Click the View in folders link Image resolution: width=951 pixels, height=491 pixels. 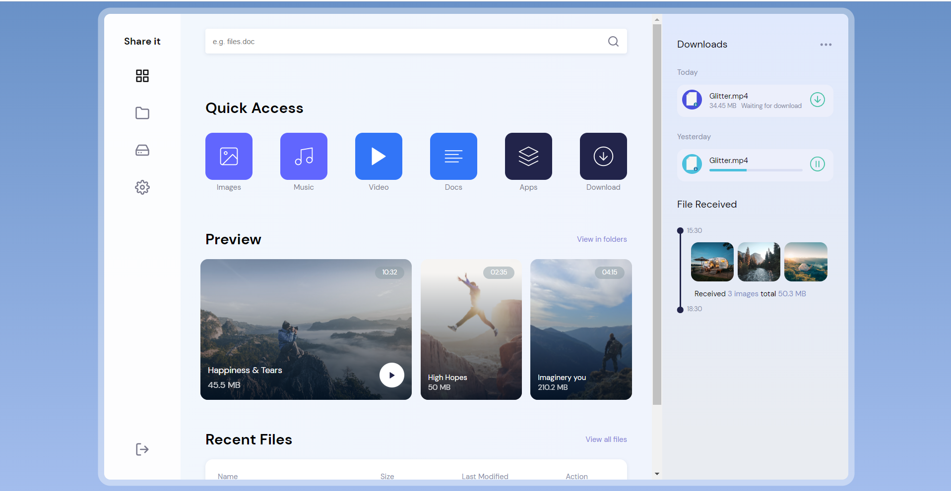(602, 239)
